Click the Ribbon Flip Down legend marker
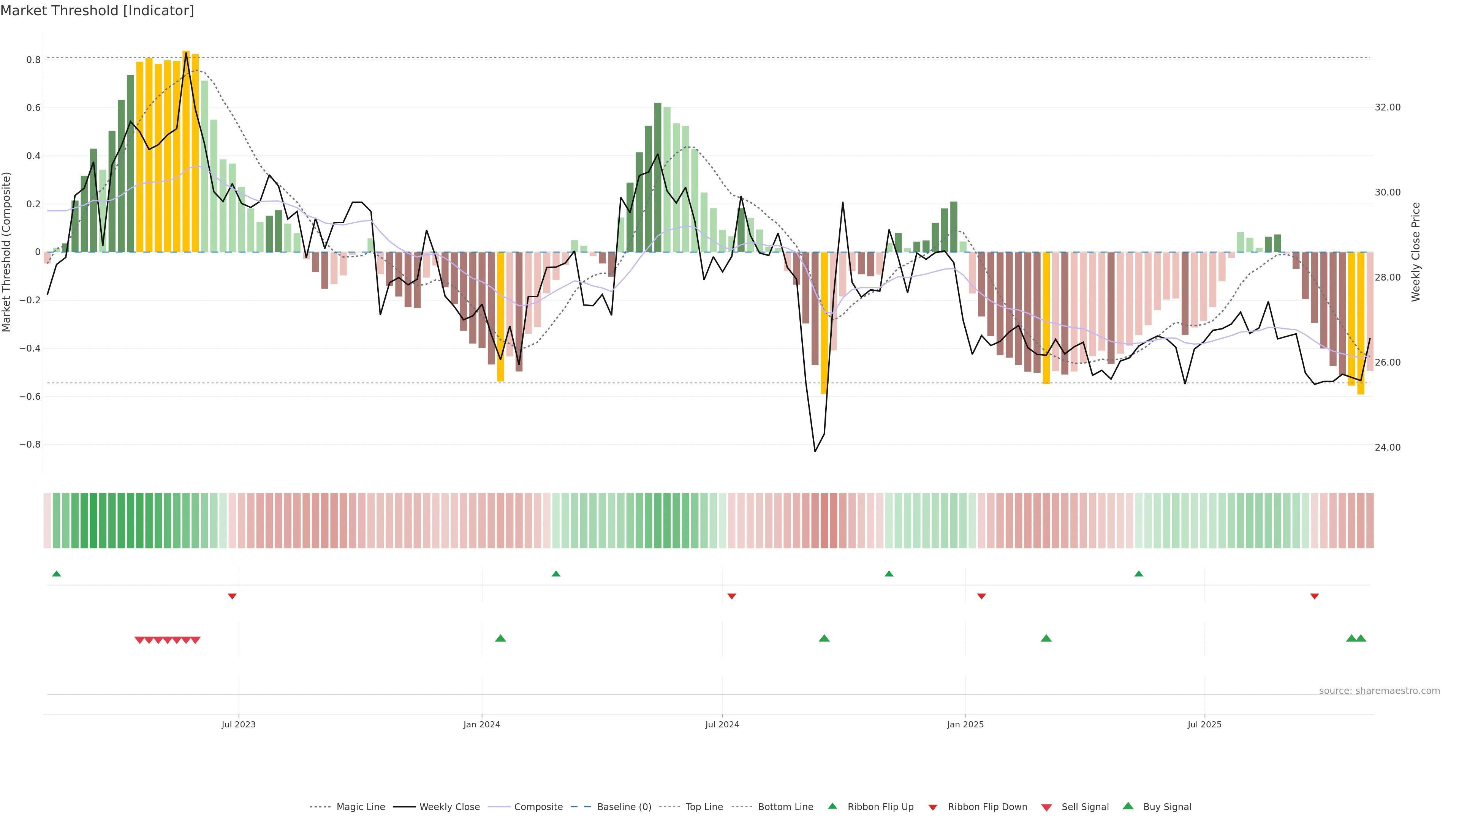The image size is (1459, 820). coord(933,807)
